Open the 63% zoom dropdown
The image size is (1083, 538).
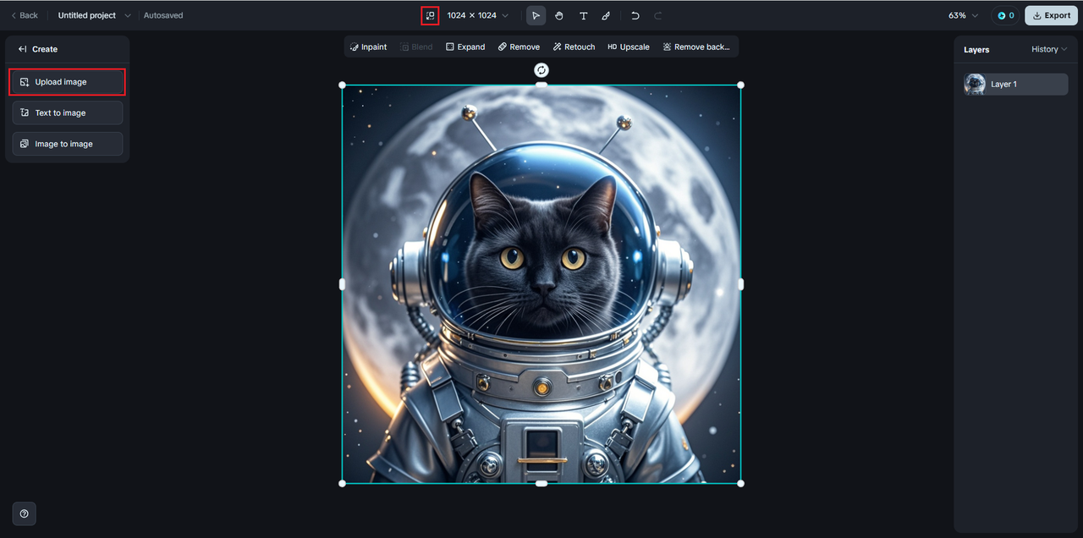click(963, 15)
